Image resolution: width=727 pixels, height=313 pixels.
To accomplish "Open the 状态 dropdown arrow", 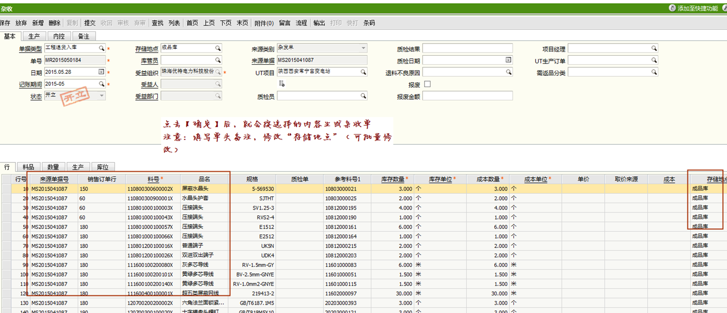I will click(x=102, y=96).
